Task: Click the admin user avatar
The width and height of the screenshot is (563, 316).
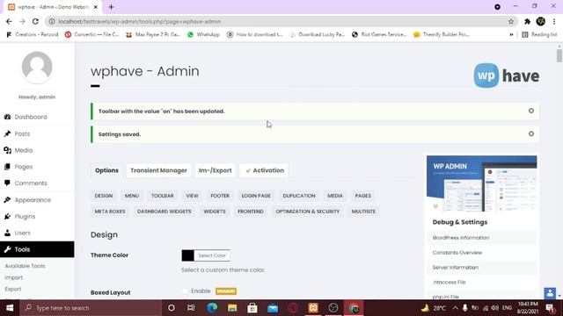Action: pyautogui.click(x=37, y=67)
